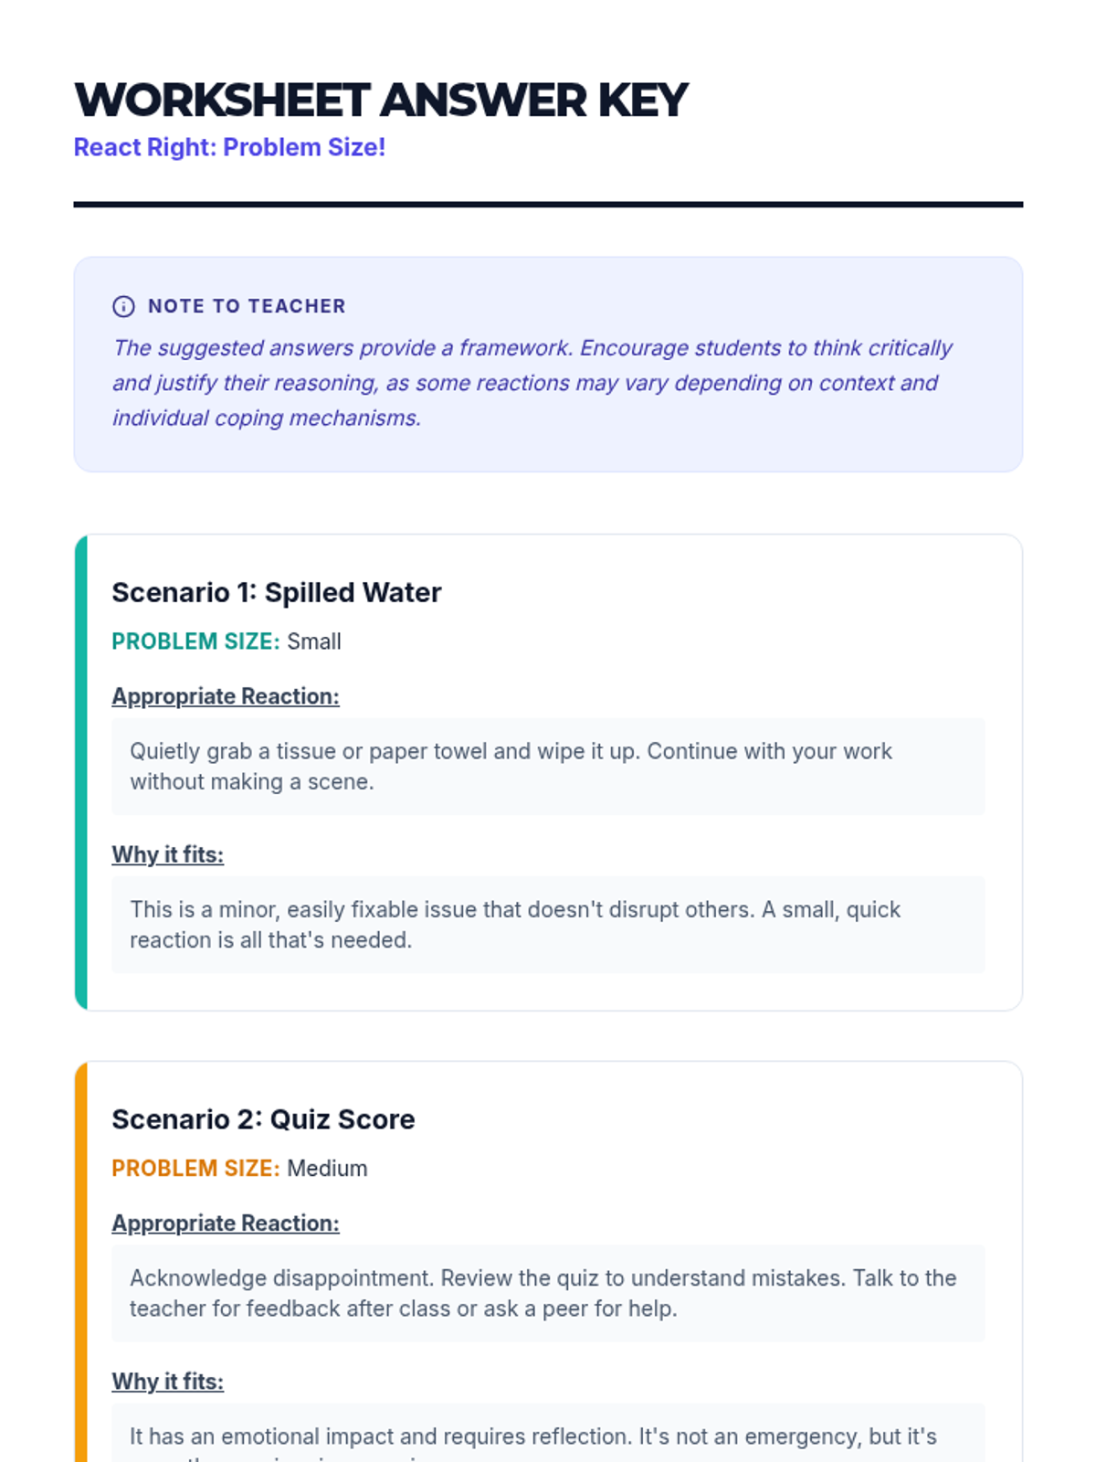Click the minor, easily fixable issue answer box
Viewport: 1096px width, 1462px height.
[x=548, y=925]
